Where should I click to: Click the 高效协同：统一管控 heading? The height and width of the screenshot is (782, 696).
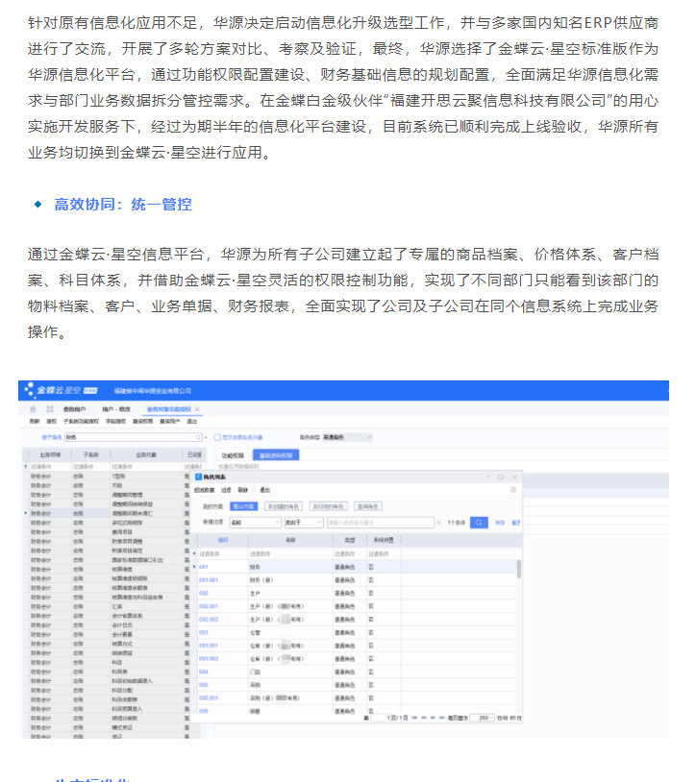[x=123, y=204]
